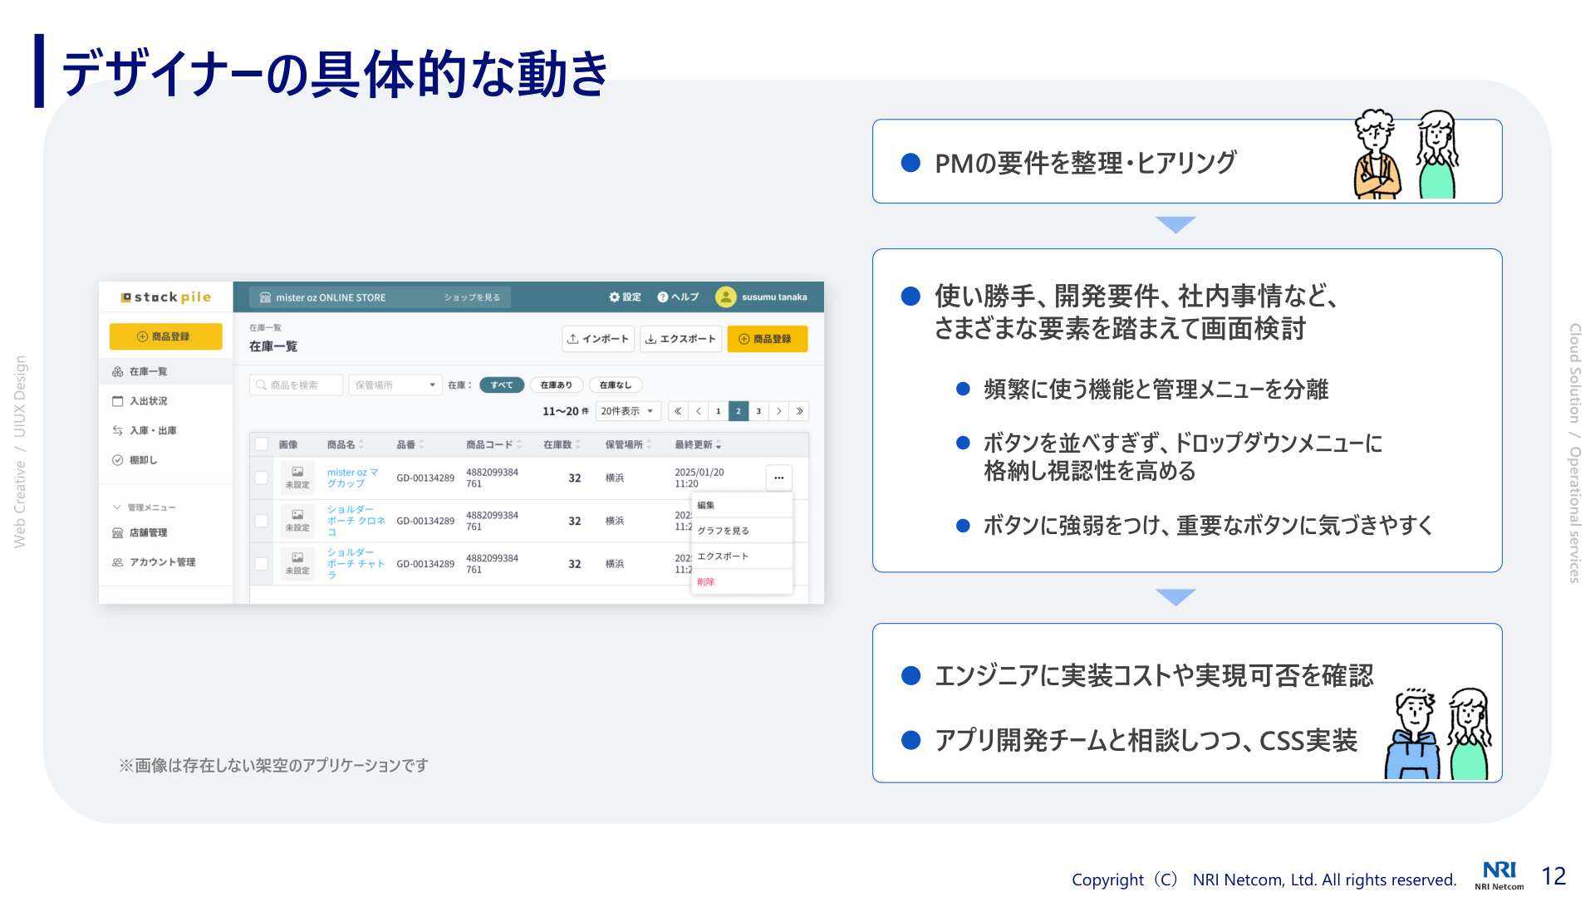This screenshot has width=1595, height=897.
Task: Click the 設定 gear icon
Action: point(615,297)
